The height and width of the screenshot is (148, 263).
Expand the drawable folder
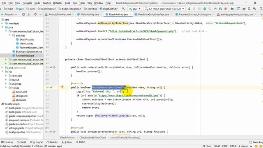point(6,76)
